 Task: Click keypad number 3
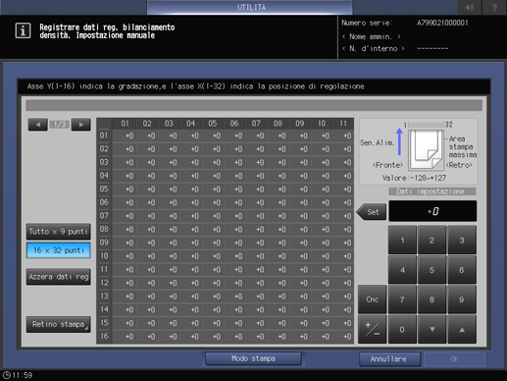pos(462,241)
